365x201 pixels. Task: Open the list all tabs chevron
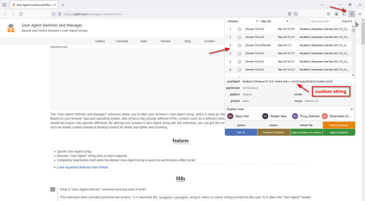point(322,4)
